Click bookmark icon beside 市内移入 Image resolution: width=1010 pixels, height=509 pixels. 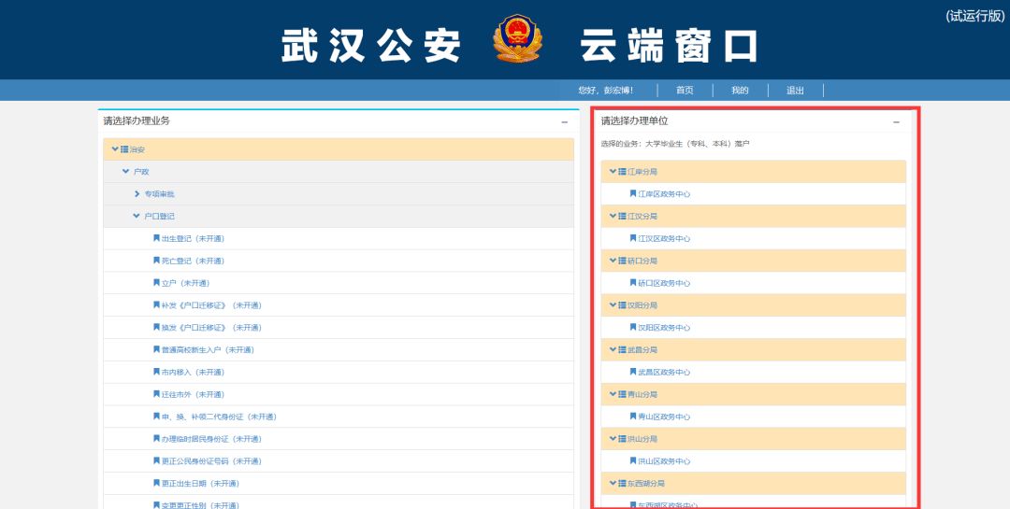(x=156, y=372)
